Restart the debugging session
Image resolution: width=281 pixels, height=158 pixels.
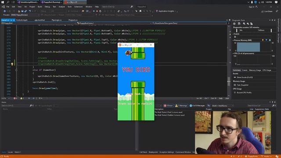(100, 11)
